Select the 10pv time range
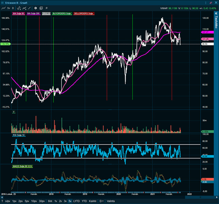Viewport: 219px width, 204px height. point(34,201)
